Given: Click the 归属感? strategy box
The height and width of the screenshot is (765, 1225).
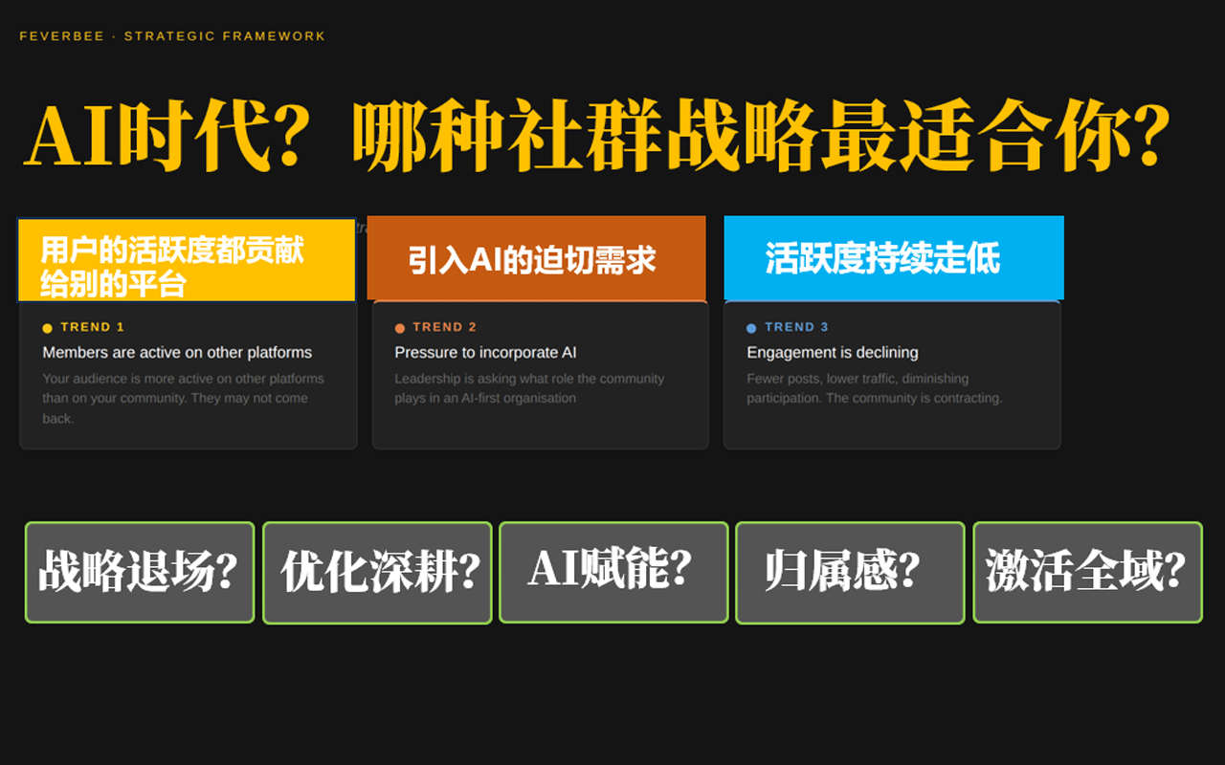Looking at the screenshot, I should pos(850,573).
